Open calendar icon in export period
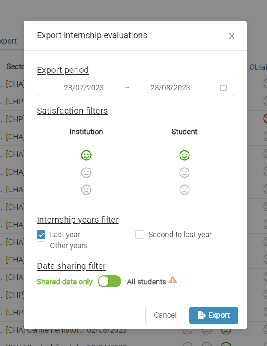Image resolution: width=267 pixels, height=346 pixels. (x=224, y=87)
